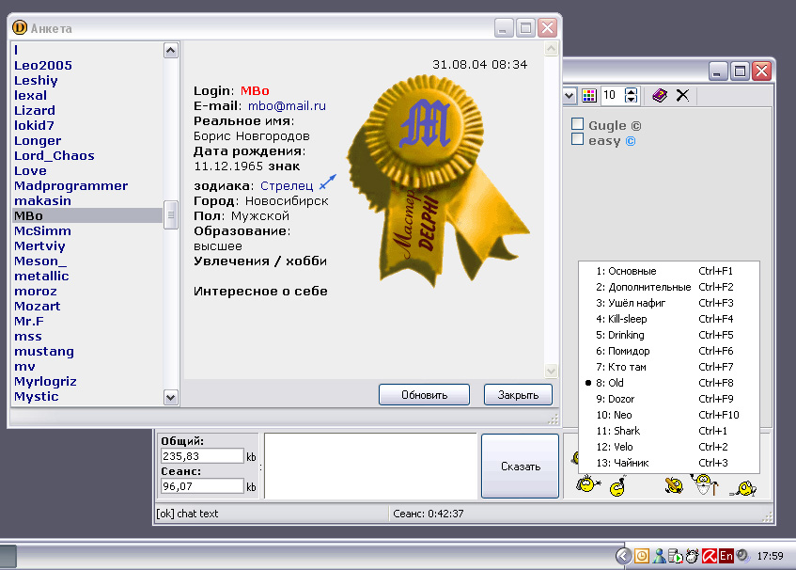Decrease font size with down spinner
The height and width of the screenshot is (570, 796).
631,99
